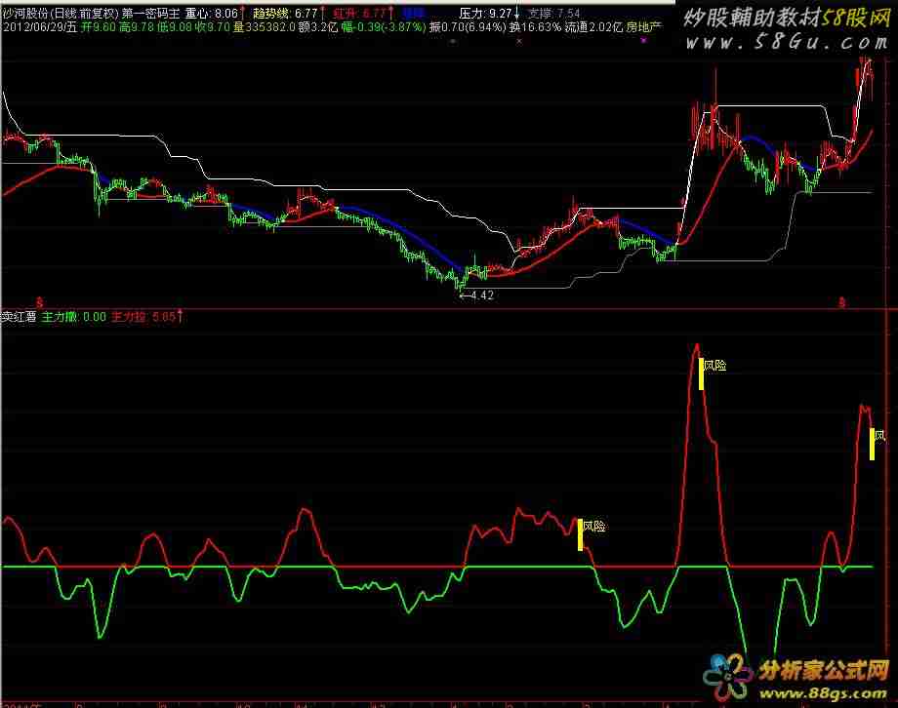Click the amplitude 振0.70(6.94%)
Viewport: 898px width, 708px height.
click(x=468, y=27)
